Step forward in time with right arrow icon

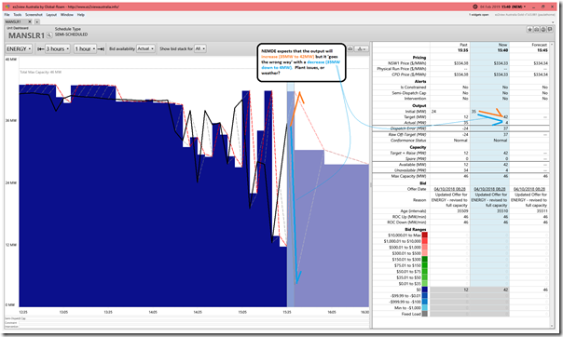pos(101,48)
